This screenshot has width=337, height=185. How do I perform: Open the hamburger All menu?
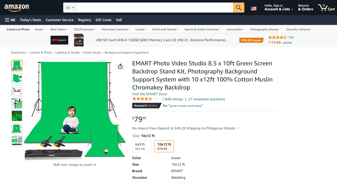pos(10,20)
